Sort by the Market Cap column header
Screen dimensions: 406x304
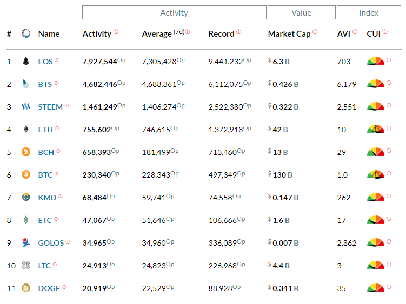[x=289, y=34]
